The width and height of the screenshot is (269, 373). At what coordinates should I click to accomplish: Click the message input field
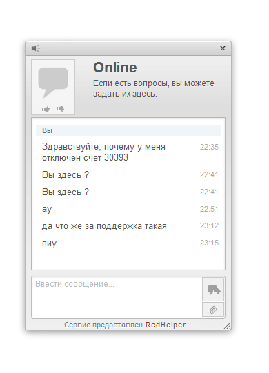[117, 297]
